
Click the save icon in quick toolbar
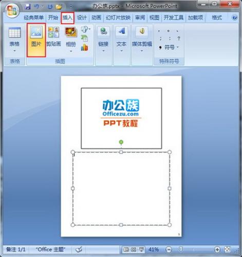pyautogui.click(x=28, y=7)
